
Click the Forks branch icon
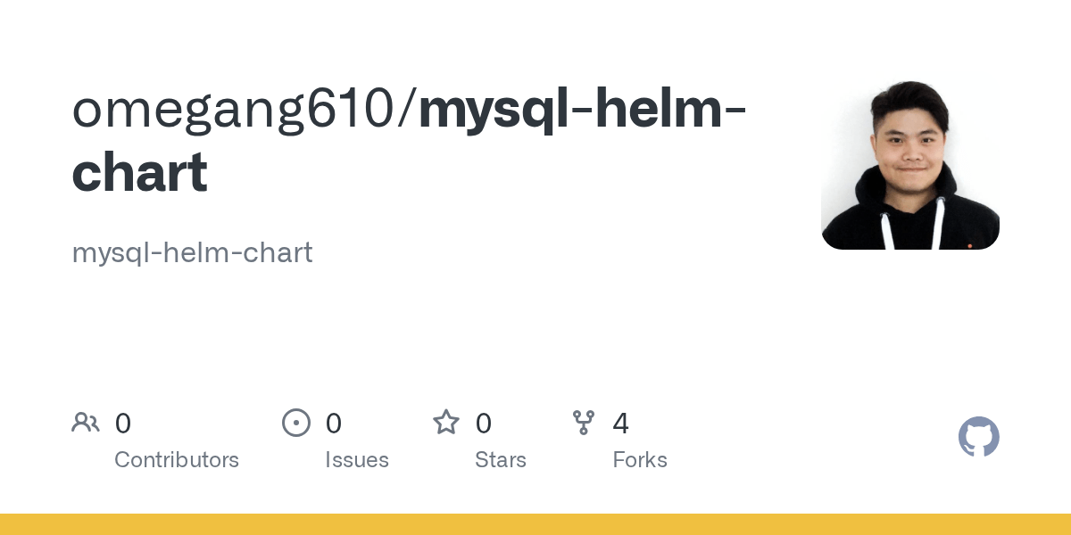(584, 423)
